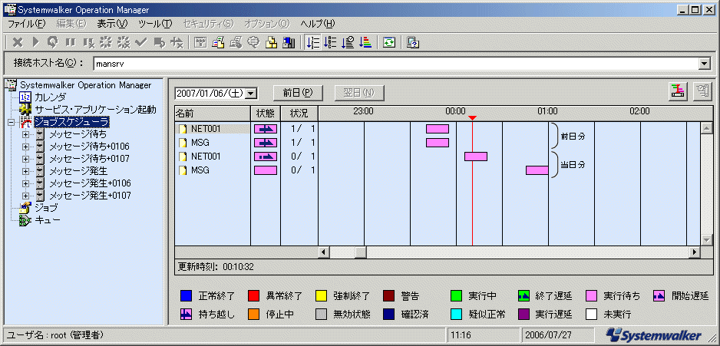
Task: Click the 前日(P) button
Action: (298, 93)
